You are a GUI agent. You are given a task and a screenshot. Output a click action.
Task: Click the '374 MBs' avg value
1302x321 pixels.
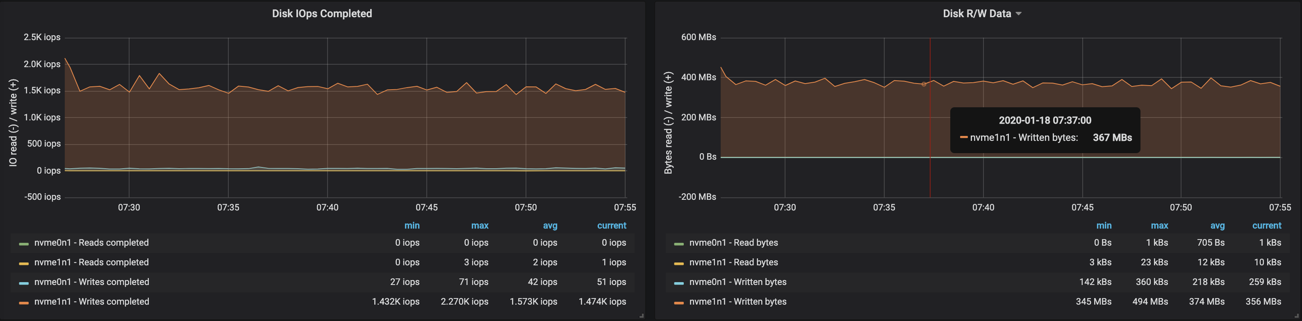[1206, 302]
